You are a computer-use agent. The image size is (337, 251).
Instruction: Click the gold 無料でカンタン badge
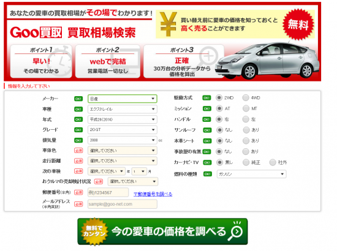(x=94, y=231)
